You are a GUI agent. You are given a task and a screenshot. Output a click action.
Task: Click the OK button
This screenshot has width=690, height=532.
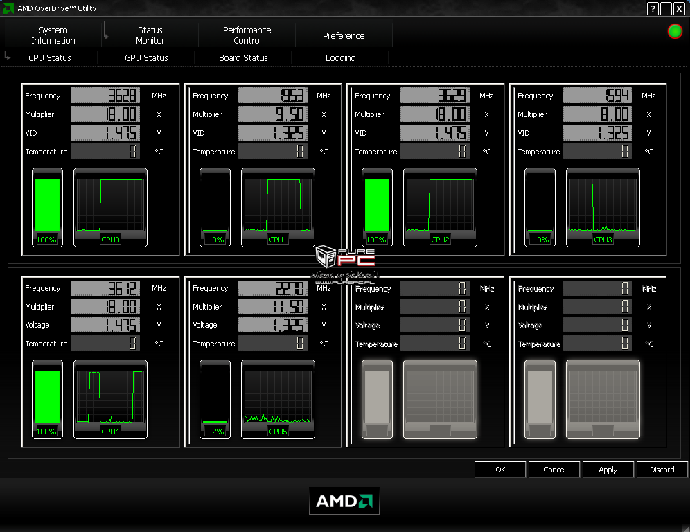500,470
